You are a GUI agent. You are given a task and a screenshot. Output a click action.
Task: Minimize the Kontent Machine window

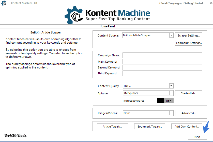[206, 3]
